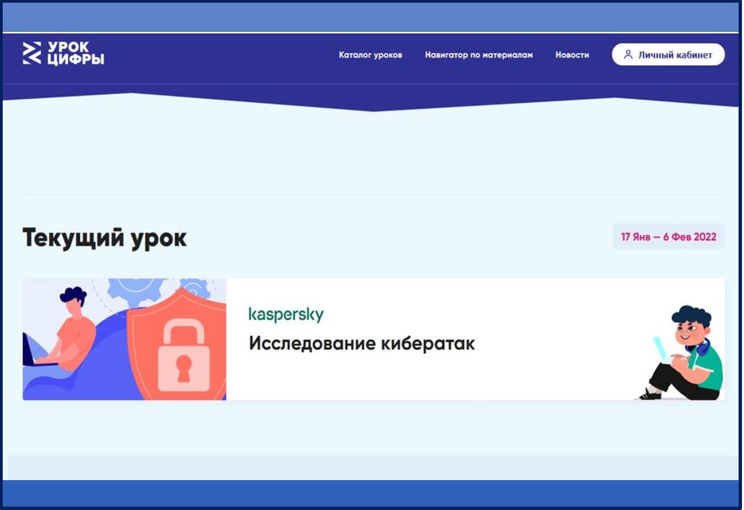744x510 pixels.
Task: Open Навигатор по материалам
Action: [x=479, y=55]
